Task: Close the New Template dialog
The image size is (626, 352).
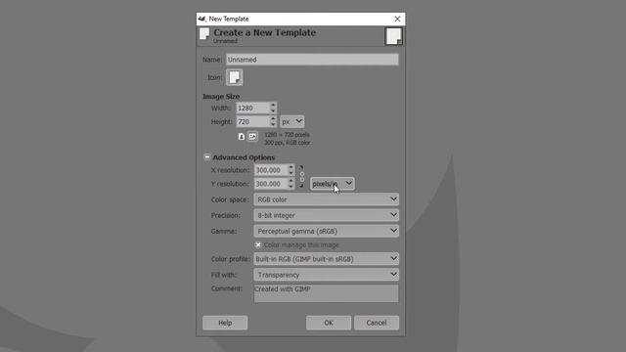Action: (397, 19)
